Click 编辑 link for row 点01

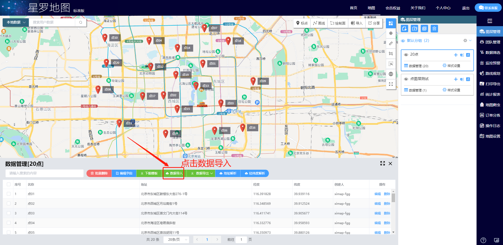[x=378, y=194]
